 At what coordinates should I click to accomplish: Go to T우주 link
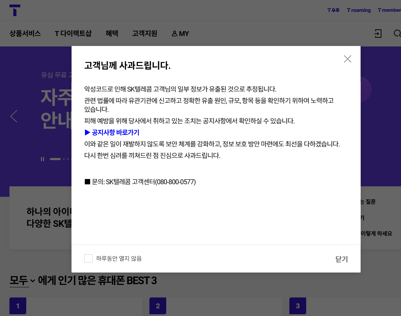point(333,10)
